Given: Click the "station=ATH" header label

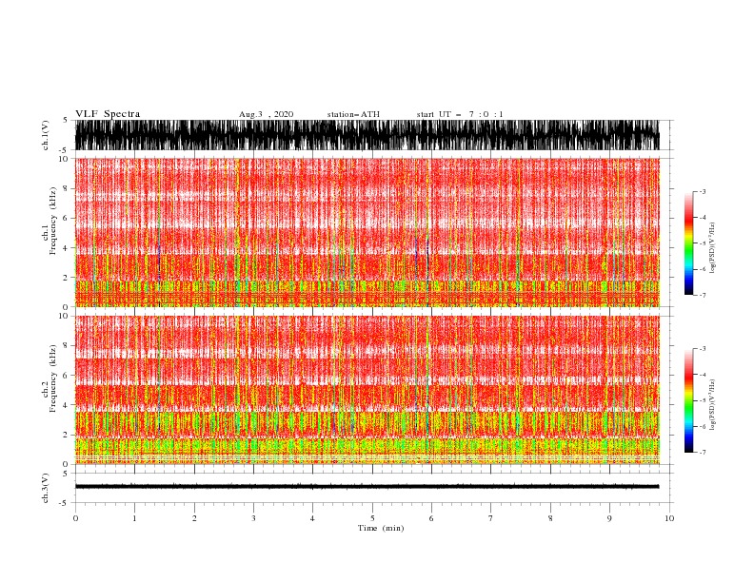Looking at the screenshot, I should pyautogui.click(x=353, y=114).
